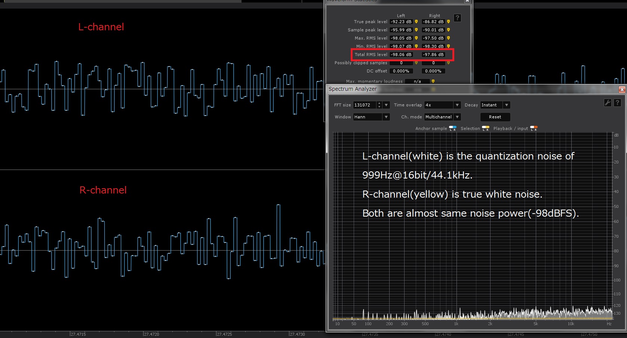
Task: Jump to Right Max. RMS level marker
Action: click(448, 38)
